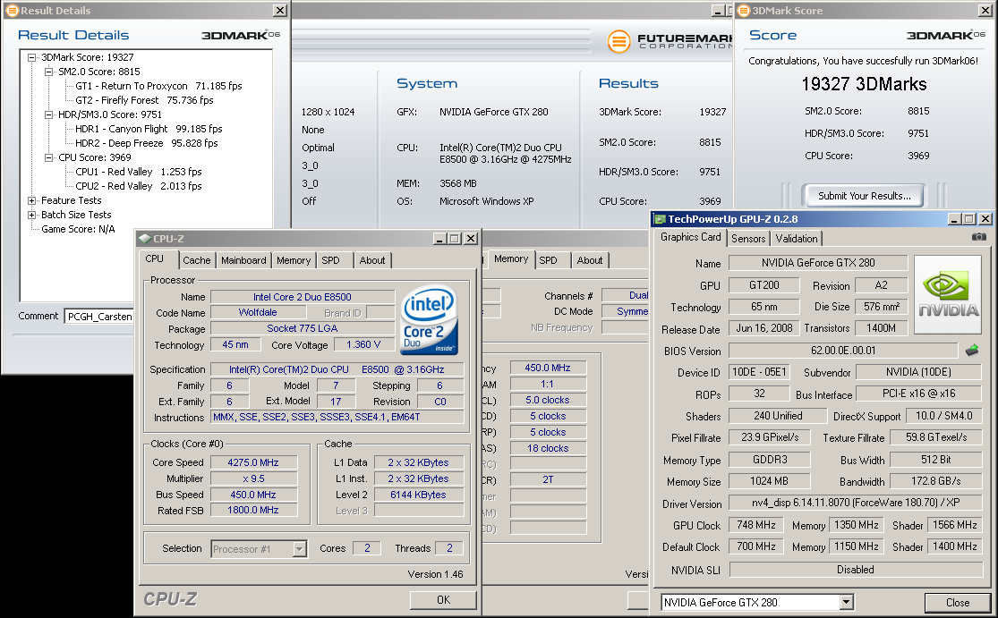Click the Rated FSB 1800.0 MHz value
The image size is (998, 618).
253,510
